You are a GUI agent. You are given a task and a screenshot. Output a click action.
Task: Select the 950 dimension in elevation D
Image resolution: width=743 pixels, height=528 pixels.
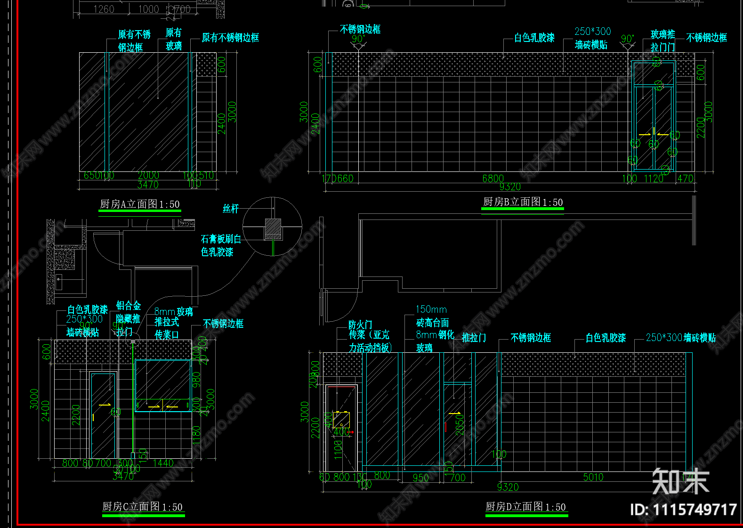pyautogui.click(x=420, y=478)
